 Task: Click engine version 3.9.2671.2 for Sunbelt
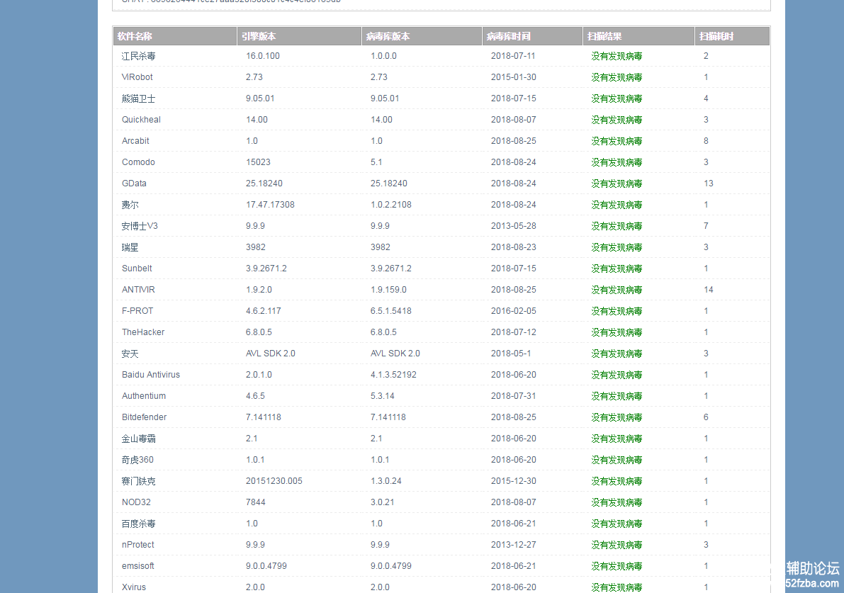pyautogui.click(x=266, y=269)
